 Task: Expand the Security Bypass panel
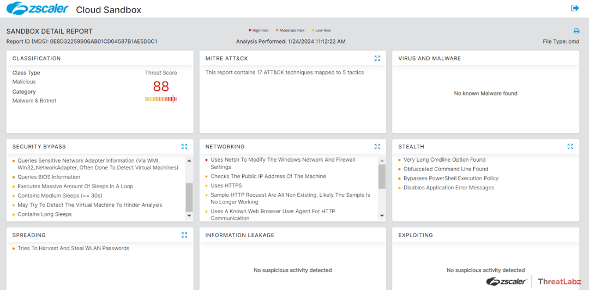[184, 146]
